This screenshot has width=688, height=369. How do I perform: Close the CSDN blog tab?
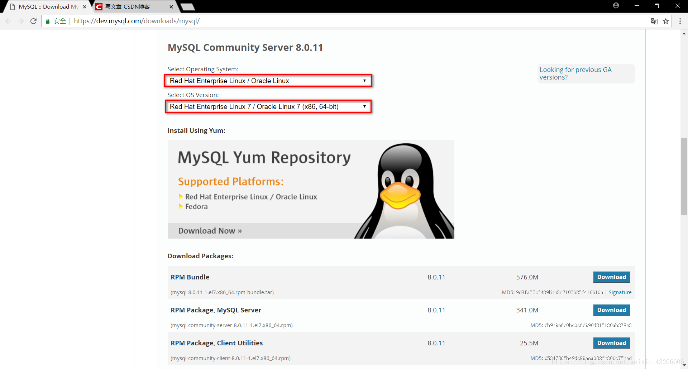[171, 7]
